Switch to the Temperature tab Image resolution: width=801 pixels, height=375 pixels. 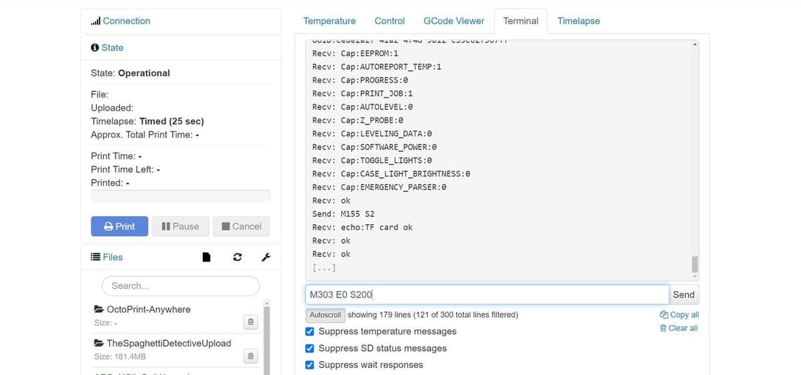tap(329, 21)
